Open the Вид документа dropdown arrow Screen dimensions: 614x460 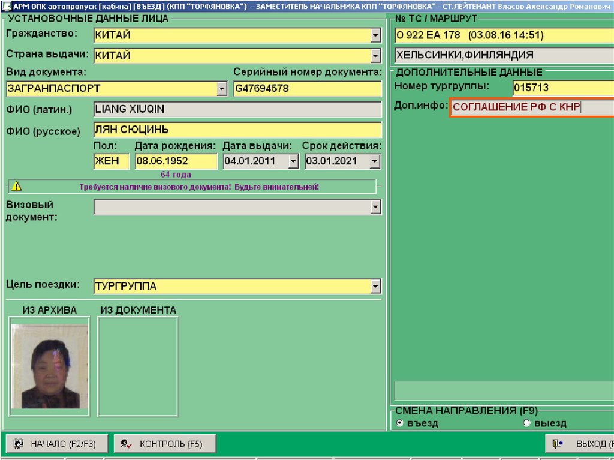pos(222,89)
